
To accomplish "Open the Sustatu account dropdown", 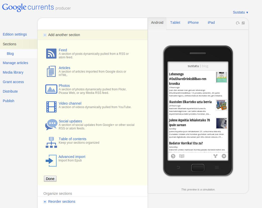I will (240, 12).
